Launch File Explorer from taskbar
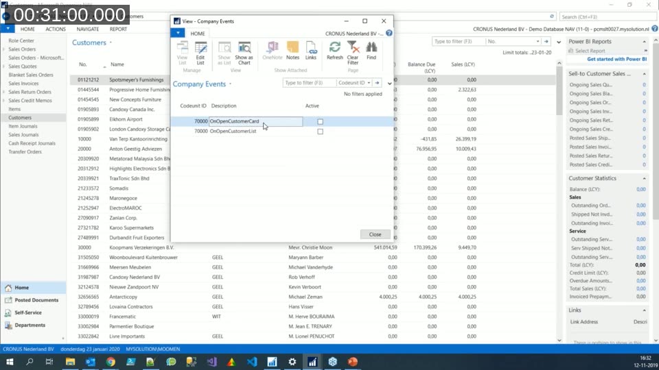This screenshot has width=659, height=370. [70, 362]
